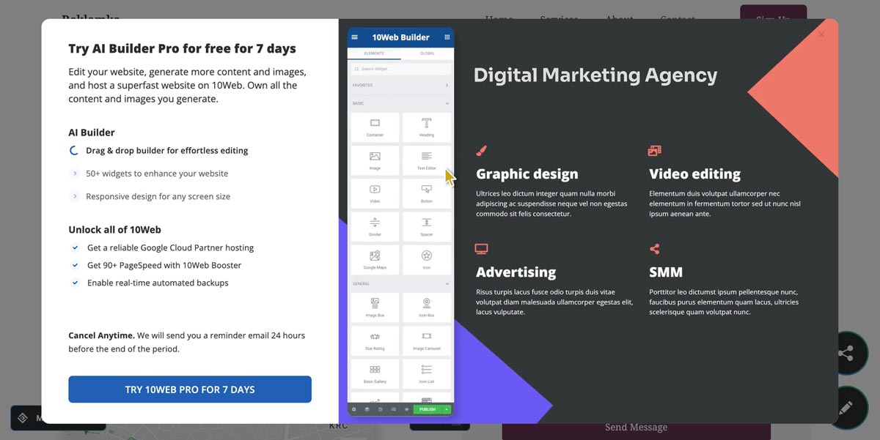The image size is (880, 440).
Task: Switch to the Global tab
Action: (427, 53)
